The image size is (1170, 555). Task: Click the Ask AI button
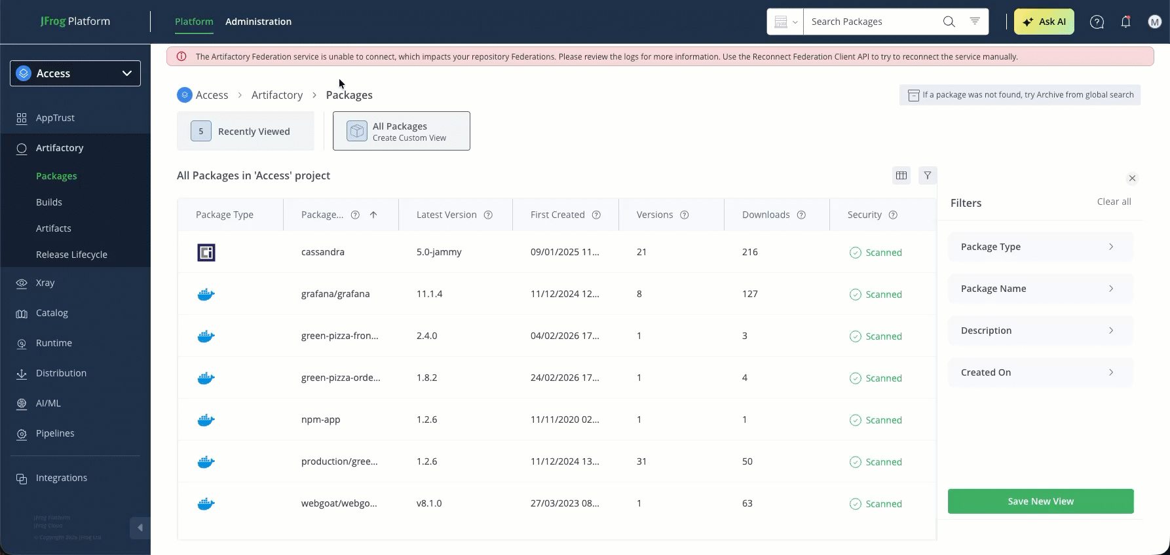coord(1044,22)
